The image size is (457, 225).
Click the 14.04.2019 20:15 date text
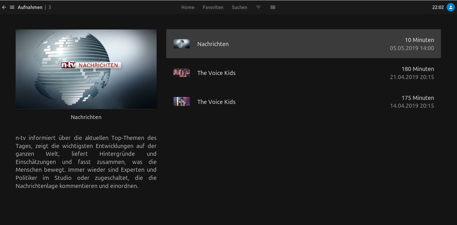(412, 106)
